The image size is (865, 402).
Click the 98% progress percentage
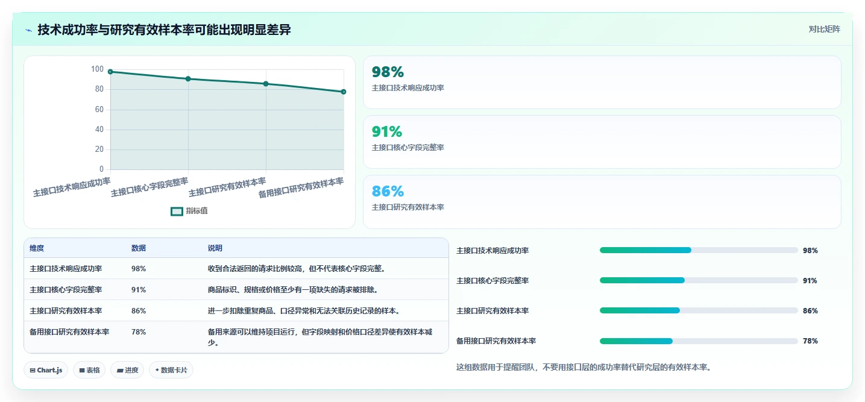click(x=810, y=251)
